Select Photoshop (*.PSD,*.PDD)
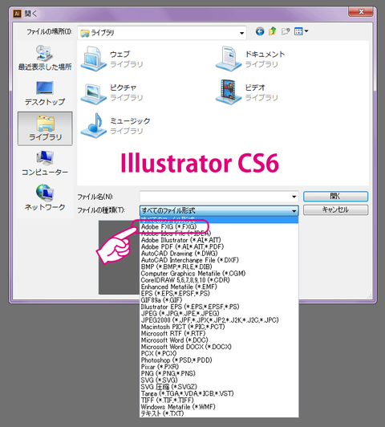The height and width of the screenshot is (427, 385). [x=219, y=360]
